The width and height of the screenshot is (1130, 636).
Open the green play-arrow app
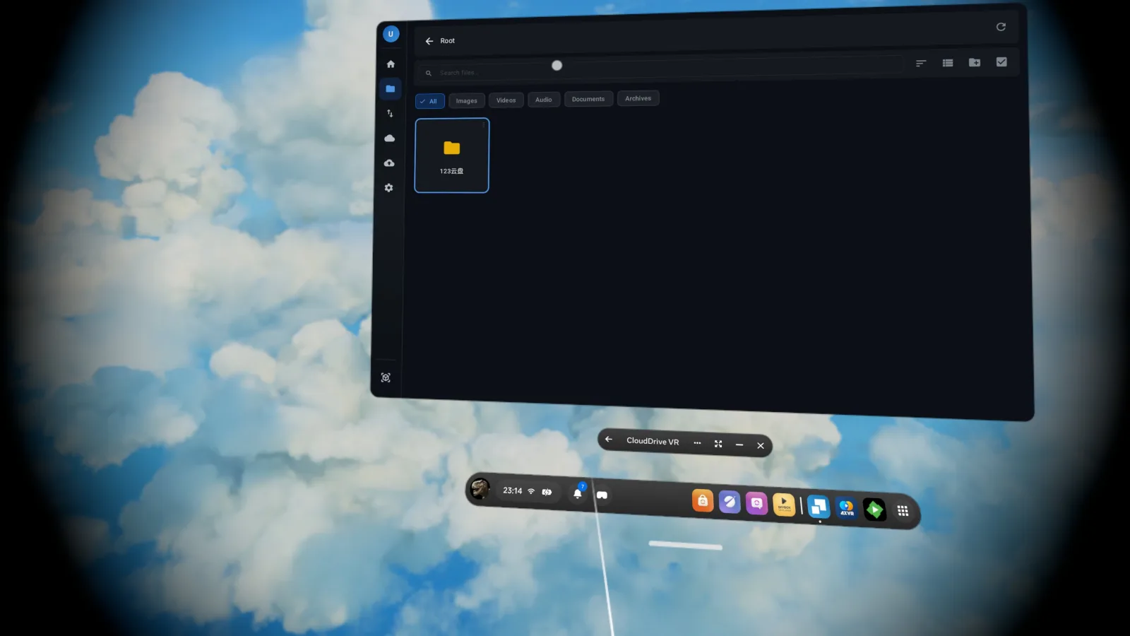[x=874, y=510]
